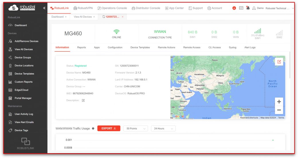The image size is (298, 158).
Task: Open Support menu
Action: pos(195,8)
